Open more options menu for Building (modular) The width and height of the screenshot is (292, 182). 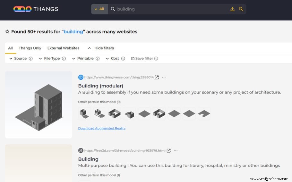pos(164,77)
